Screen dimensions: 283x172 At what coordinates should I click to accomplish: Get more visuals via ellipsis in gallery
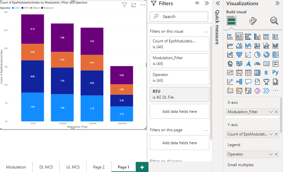(x=276, y=91)
